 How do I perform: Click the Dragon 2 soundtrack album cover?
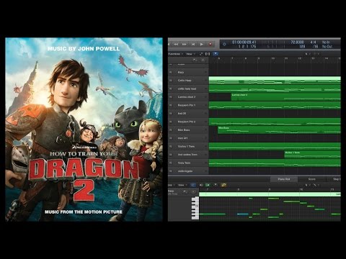(84, 129)
